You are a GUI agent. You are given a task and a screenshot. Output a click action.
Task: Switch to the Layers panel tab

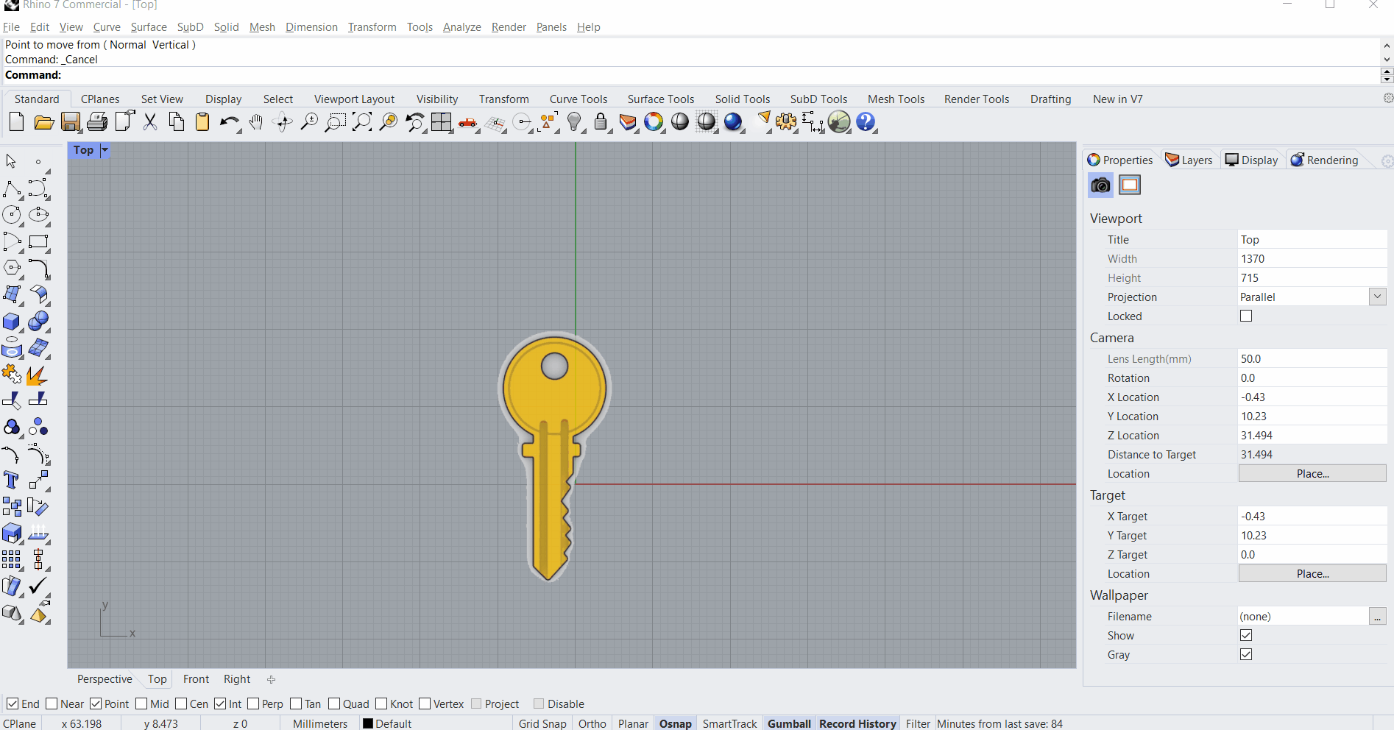(1189, 160)
